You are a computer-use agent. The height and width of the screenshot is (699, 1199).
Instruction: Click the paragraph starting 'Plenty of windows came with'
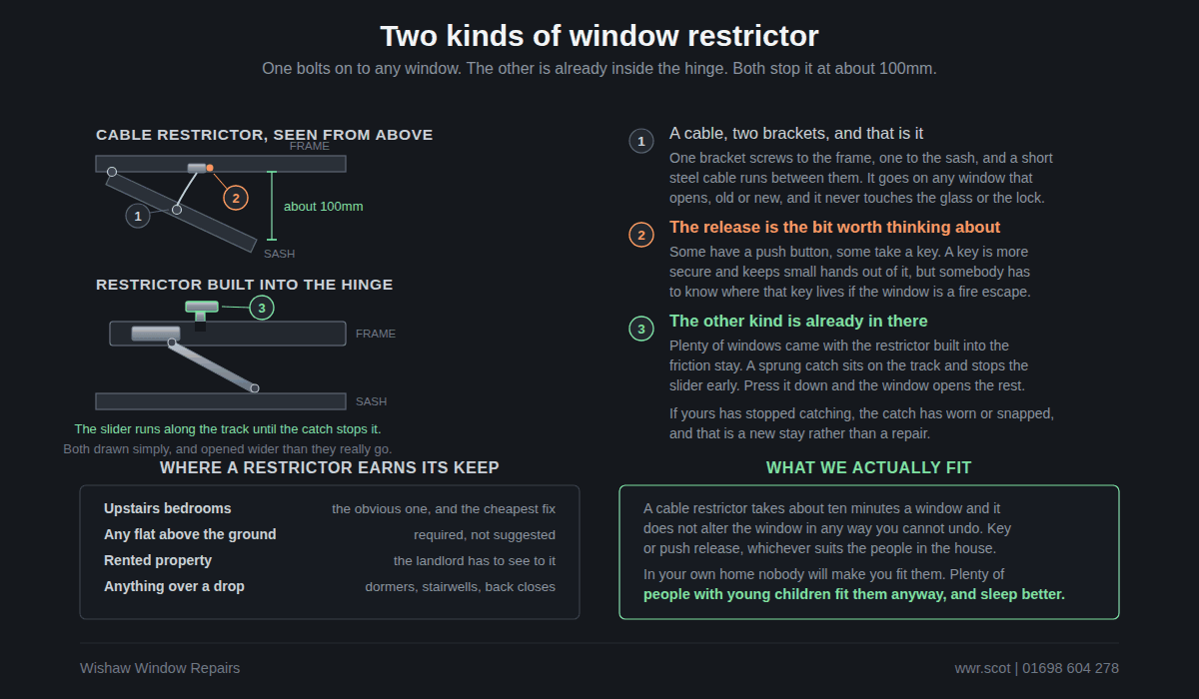(x=849, y=365)
